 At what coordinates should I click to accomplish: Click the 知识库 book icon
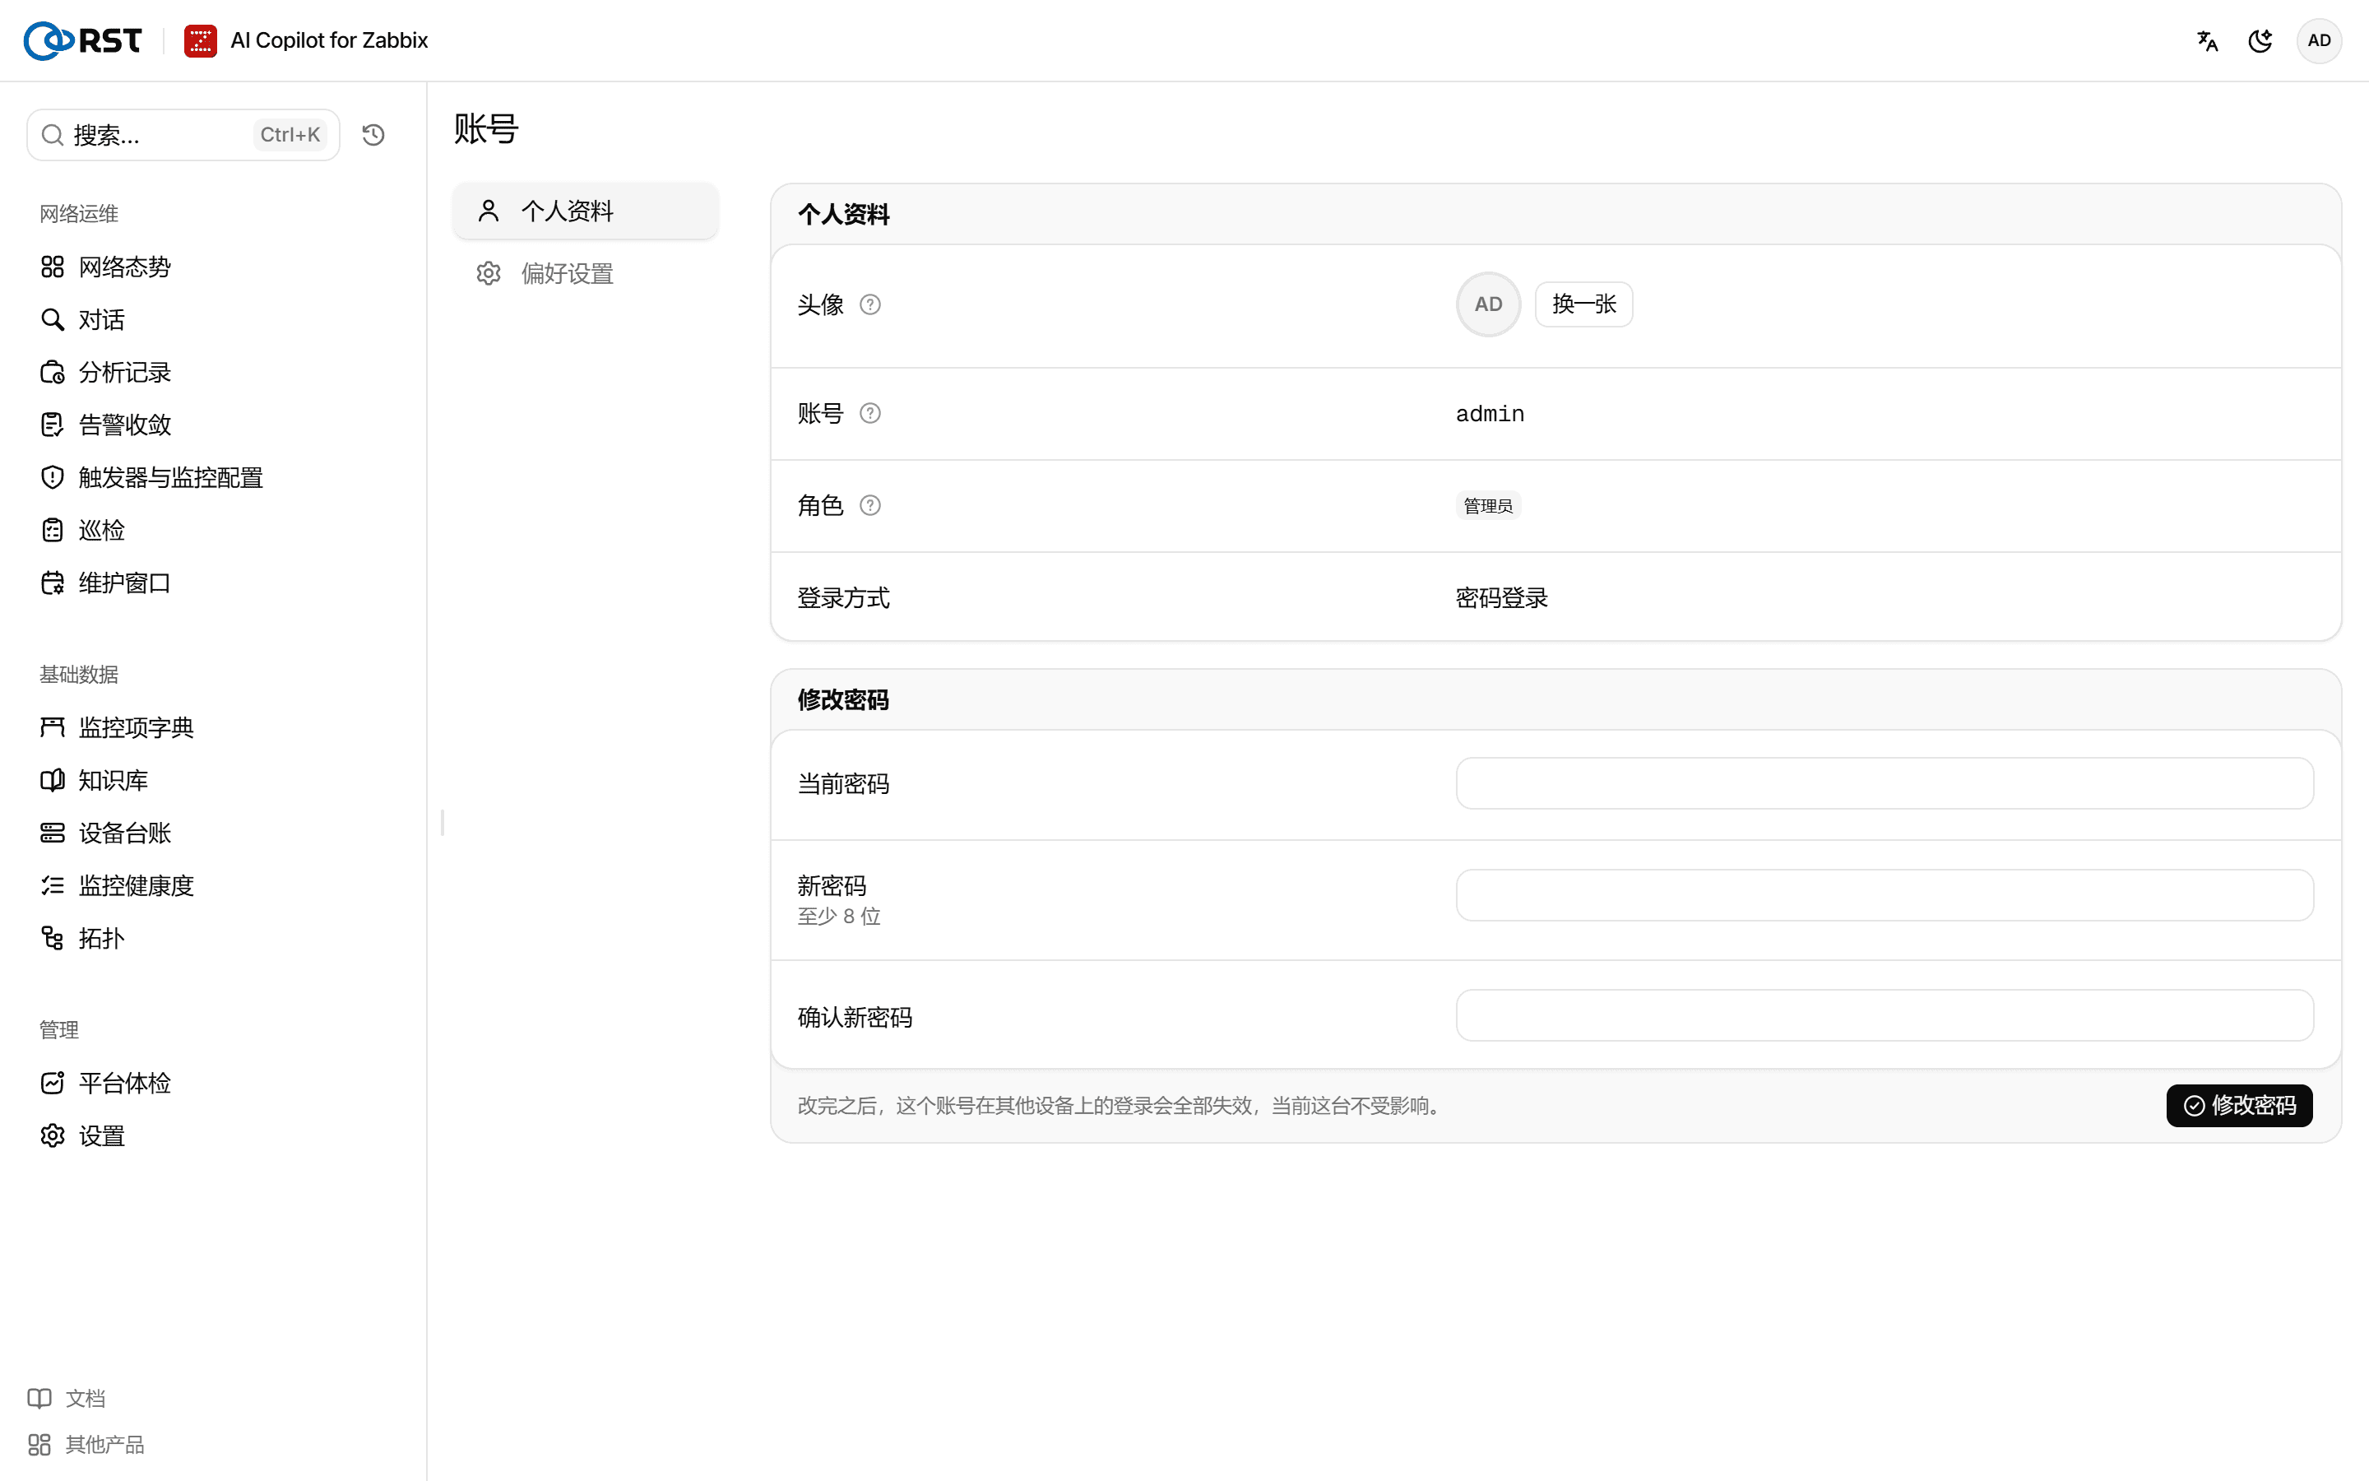pos(53,780)
